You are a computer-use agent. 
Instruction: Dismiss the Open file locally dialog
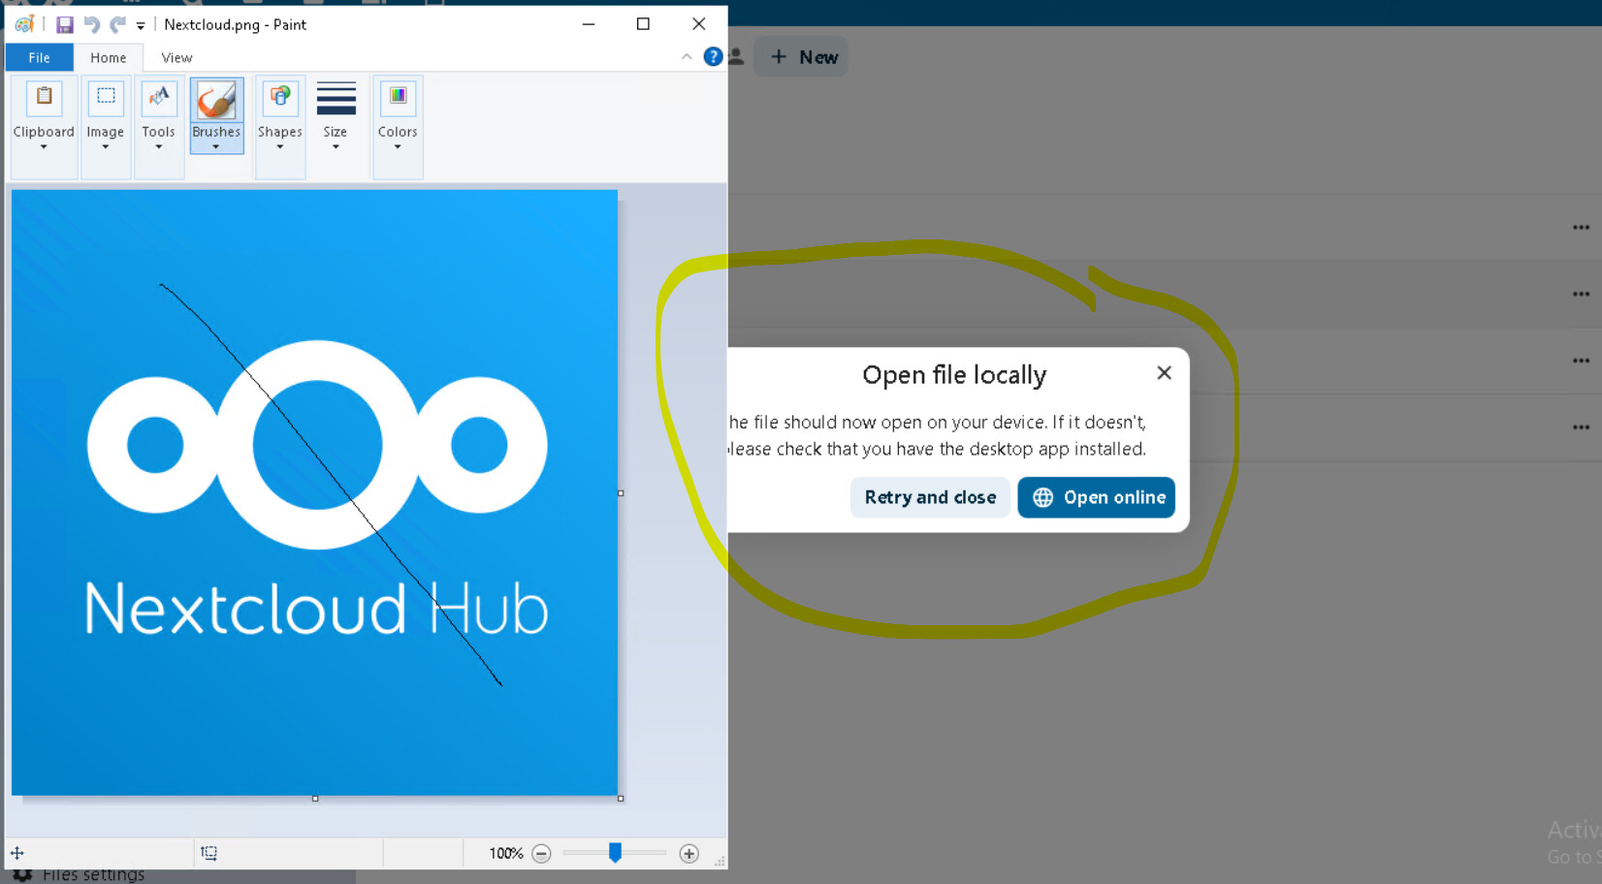point(1164,373)
